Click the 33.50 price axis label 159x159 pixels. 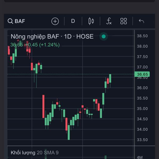tap(142, 140)
